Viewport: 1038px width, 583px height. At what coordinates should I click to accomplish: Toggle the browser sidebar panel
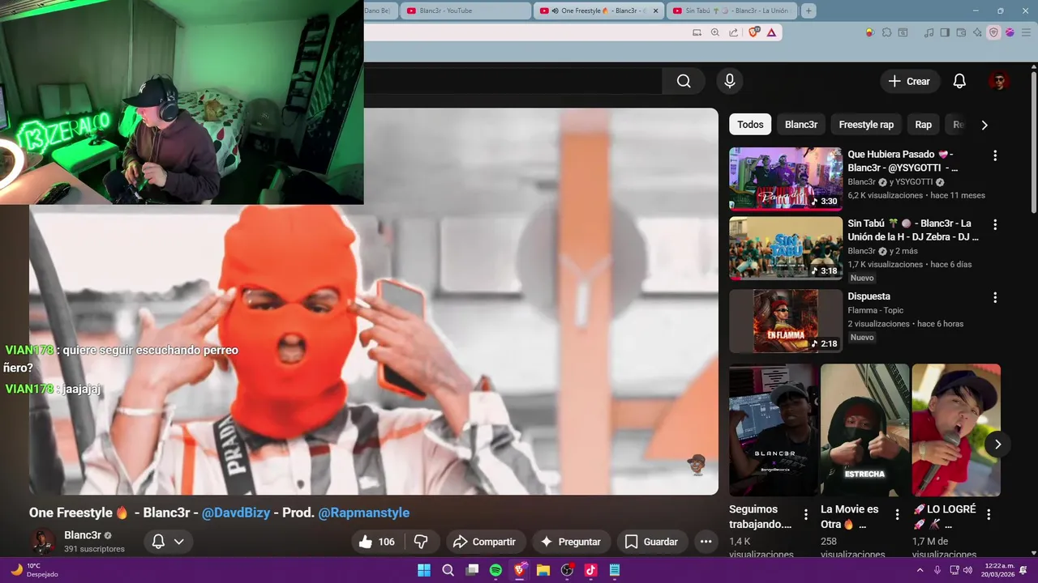pos(946,32)
